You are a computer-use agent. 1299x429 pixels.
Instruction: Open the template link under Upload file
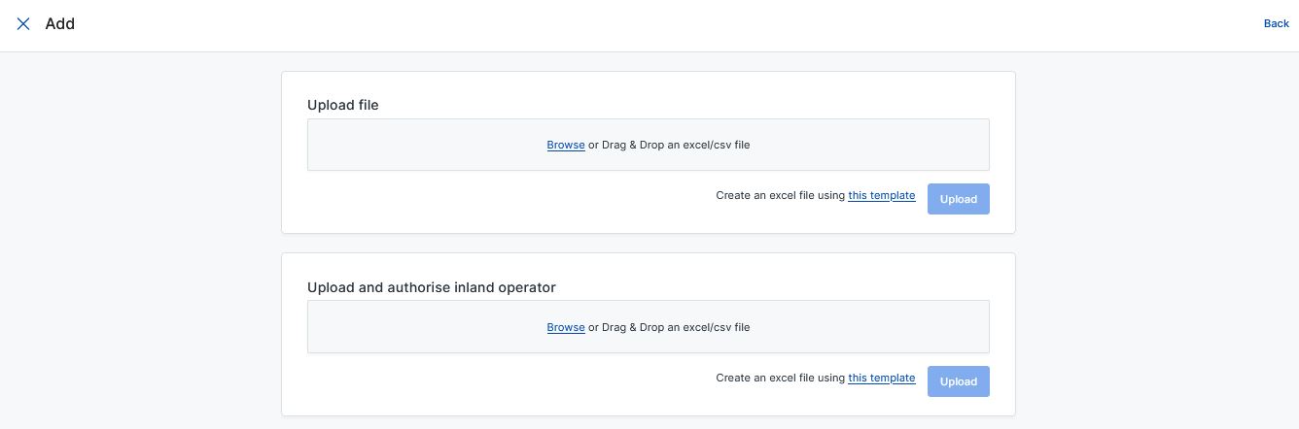(881, 195)
